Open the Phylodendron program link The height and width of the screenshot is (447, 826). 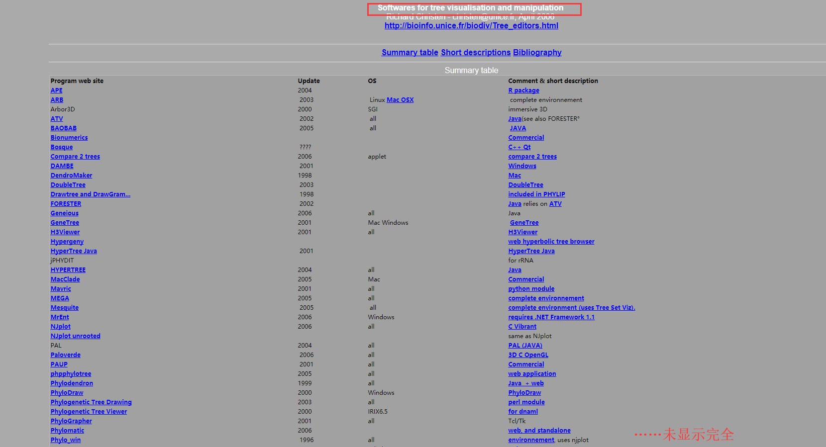[x=72, y=383]
